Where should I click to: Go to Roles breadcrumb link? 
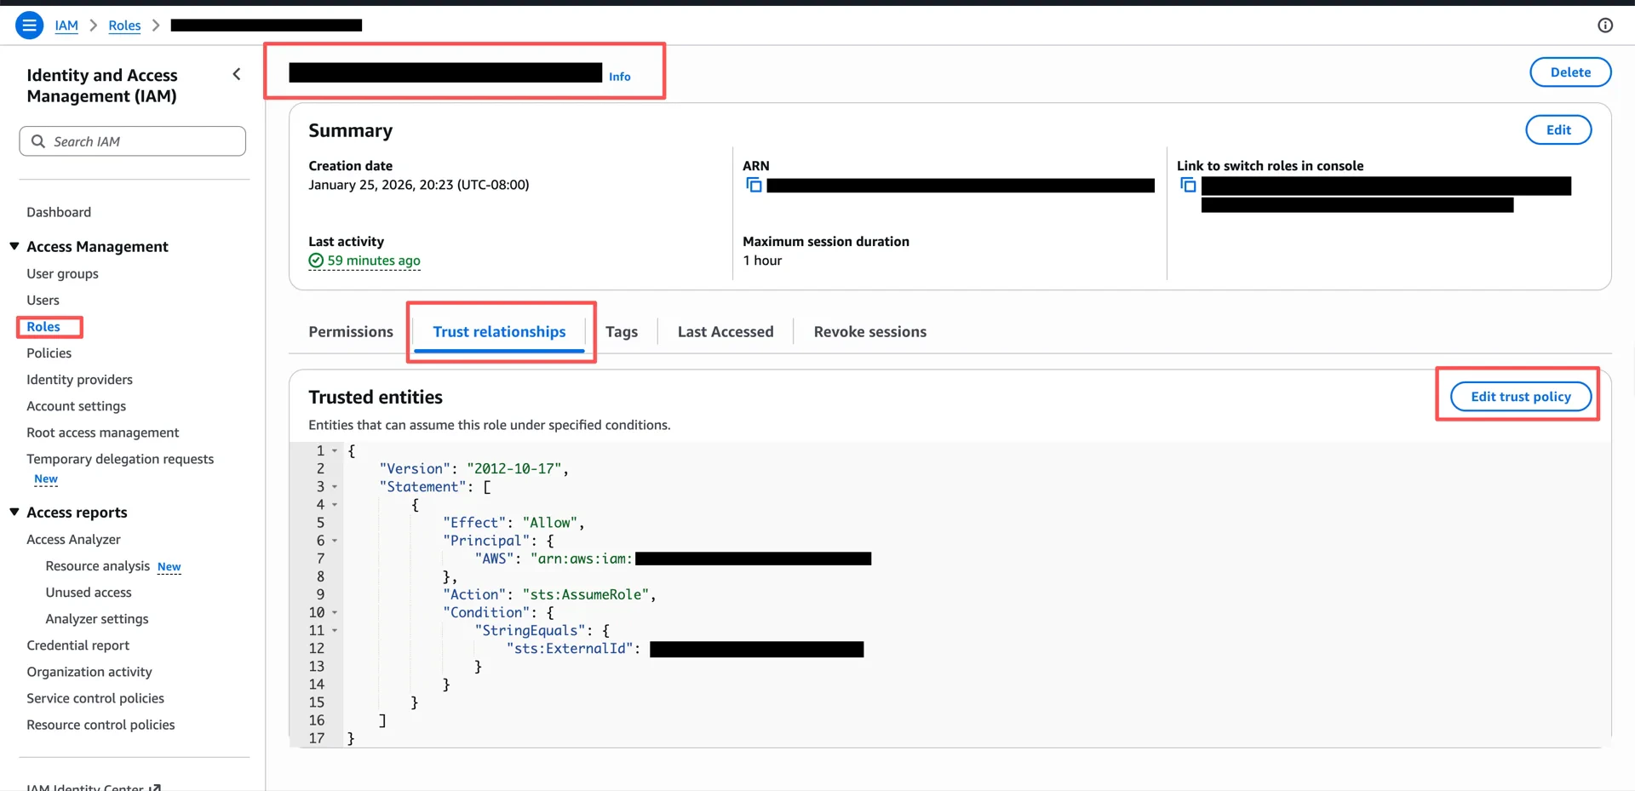pos(124,26)
